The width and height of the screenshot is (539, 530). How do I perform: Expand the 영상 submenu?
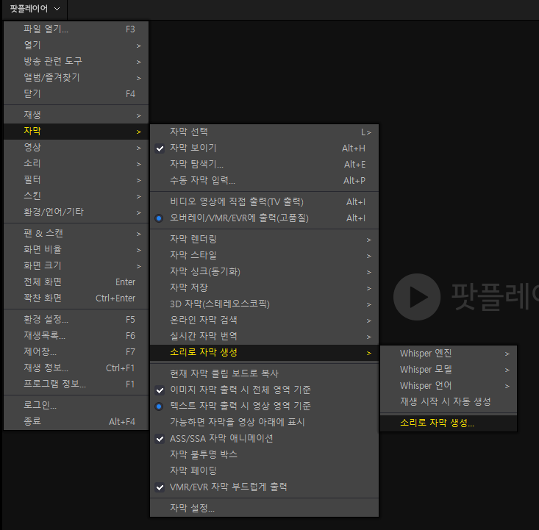(76, 148)
